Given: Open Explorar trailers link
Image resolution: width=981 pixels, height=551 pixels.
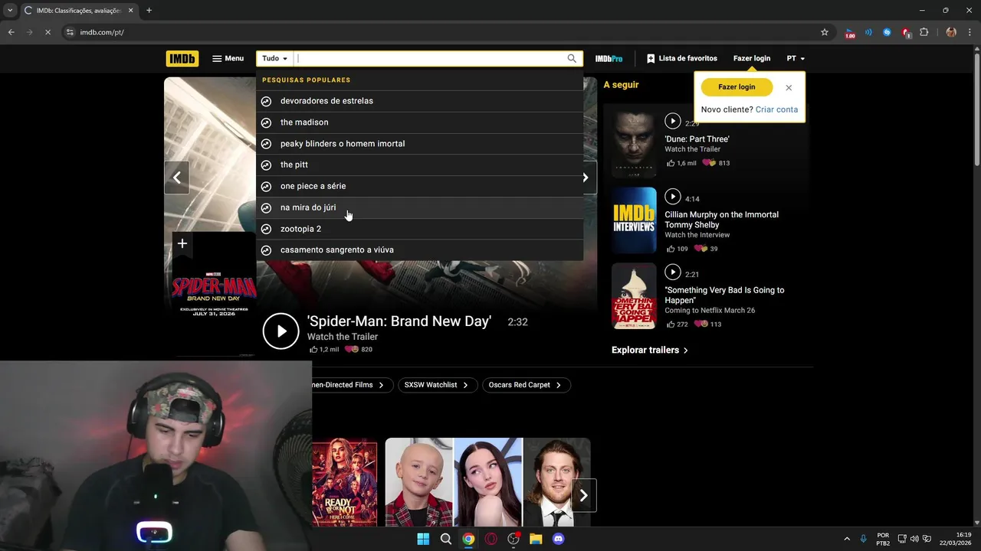Looking at the screenshot, I should tap(650, 350).
